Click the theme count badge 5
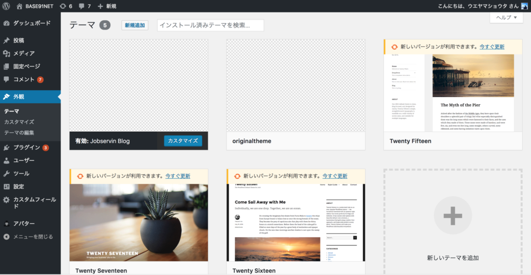531x275 pixels. pyautogui.click(x=105, y=25)
